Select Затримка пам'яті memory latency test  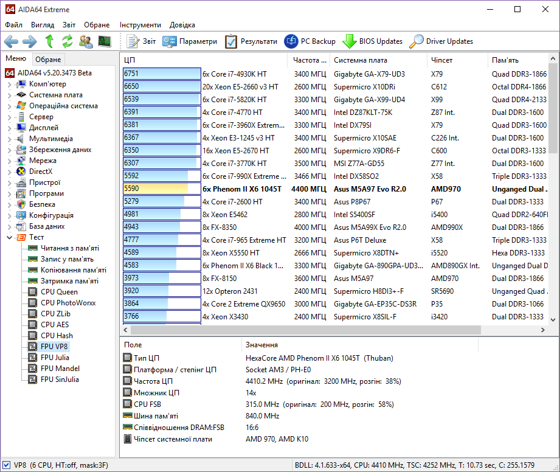(69, 281)
